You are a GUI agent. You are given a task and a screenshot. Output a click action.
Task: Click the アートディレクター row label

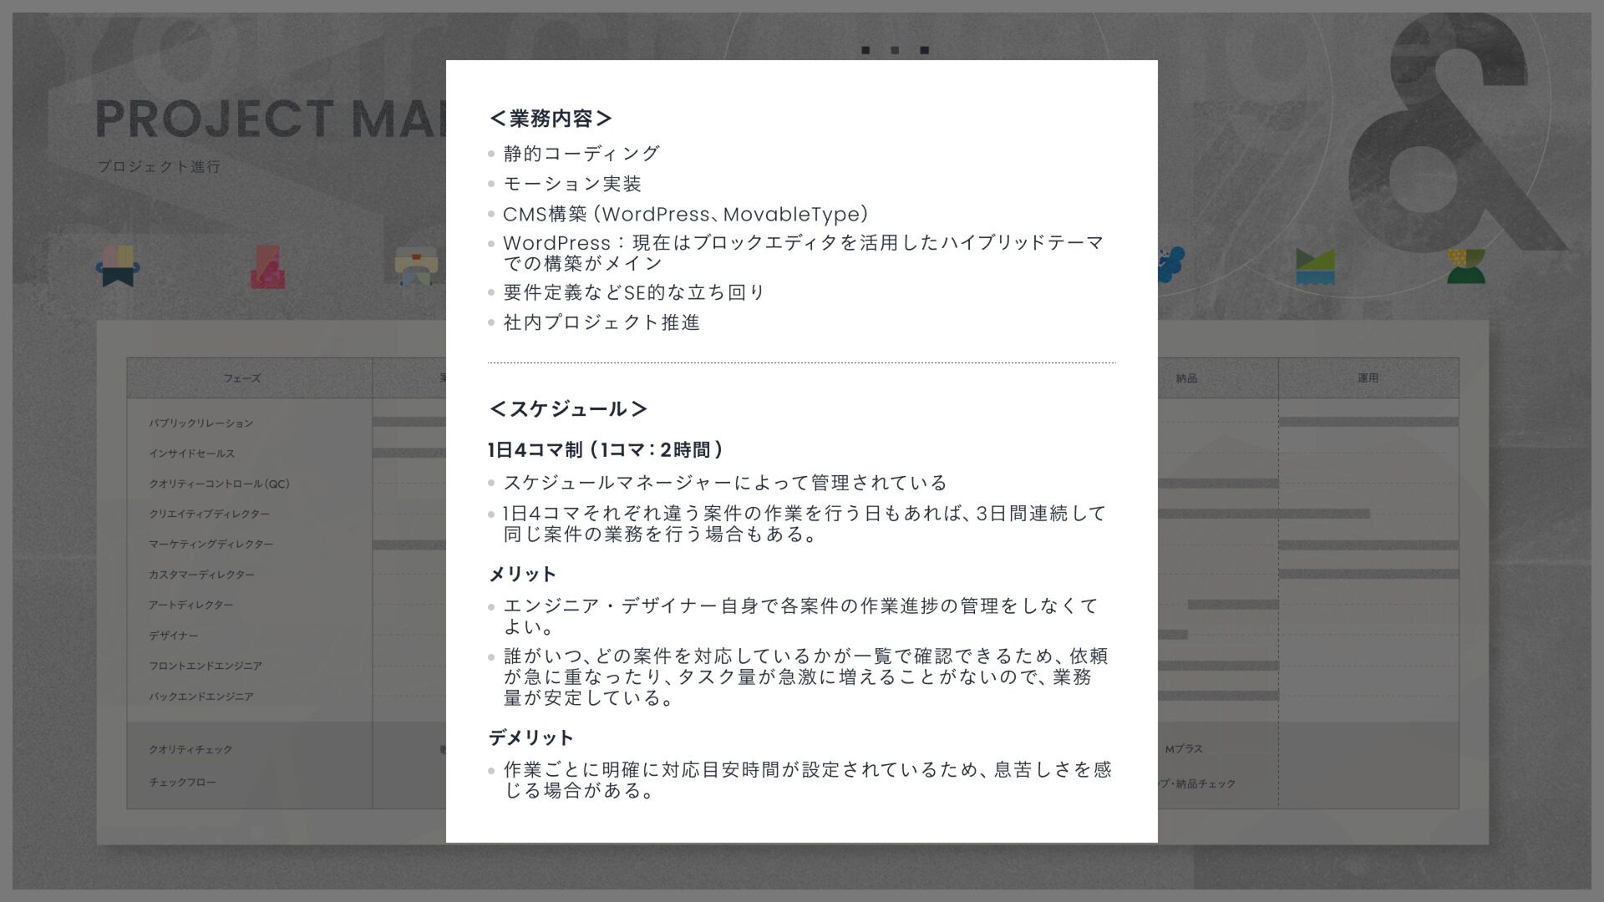click(191, 605)
